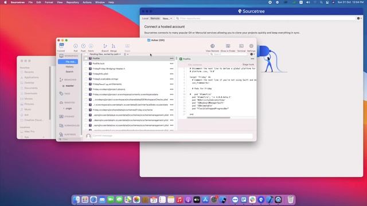Click Applications in the Finder window sidebar

32,77
